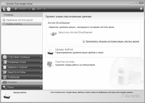Viewport: 145px width, 103px height.
Task: Click the Acronis DriveCleanser drive icon
Action: pyautogui.click(x=53, y=34)
